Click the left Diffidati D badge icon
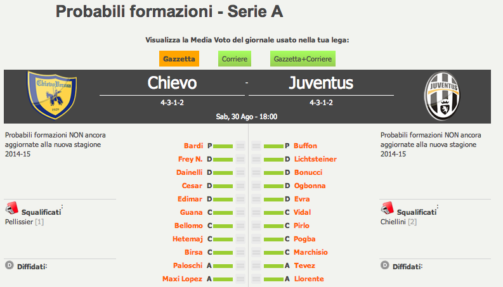Viewport: 503px width, 287px height. 10,265
